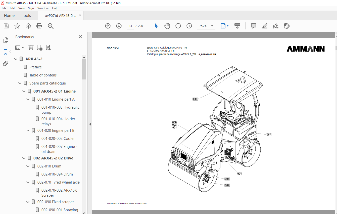Open the Attachments paperclip panel
This screenshot has height=214, width=337.
pyautogui.click(x=6, y=63)
